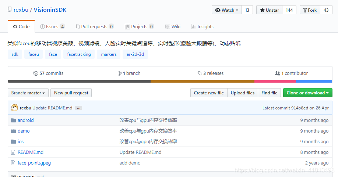Viewport: 338px width, 177px height.
Task: Click the commits history clock icon
Action: pos(36,73)
